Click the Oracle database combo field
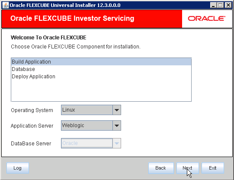234x180 pixels. pyautogui.click(x=87, y=143)
